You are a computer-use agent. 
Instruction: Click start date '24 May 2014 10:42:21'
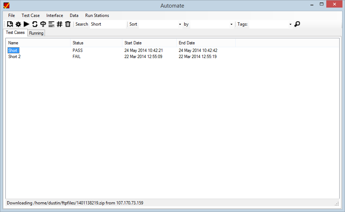coord(144,50)
